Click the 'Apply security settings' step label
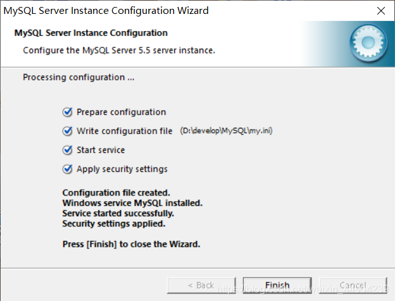 pos(122,169)
